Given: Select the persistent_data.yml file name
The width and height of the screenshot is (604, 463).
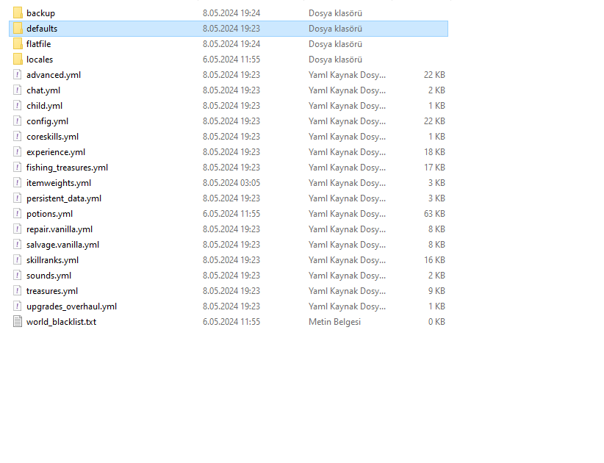Looking at the screenshot, I should coord(64,198).
